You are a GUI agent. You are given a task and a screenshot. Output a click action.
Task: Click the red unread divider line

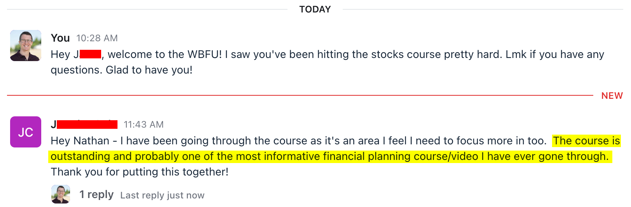click(300, 95)
